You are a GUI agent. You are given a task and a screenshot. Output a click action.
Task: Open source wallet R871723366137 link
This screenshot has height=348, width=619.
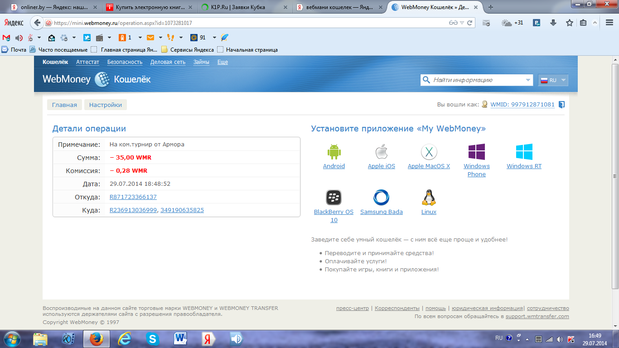tap(133, 197)
